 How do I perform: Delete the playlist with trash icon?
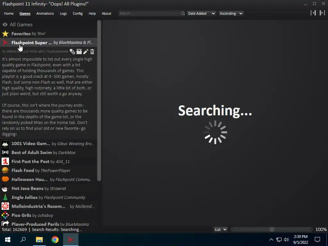[x=92, y=52]
